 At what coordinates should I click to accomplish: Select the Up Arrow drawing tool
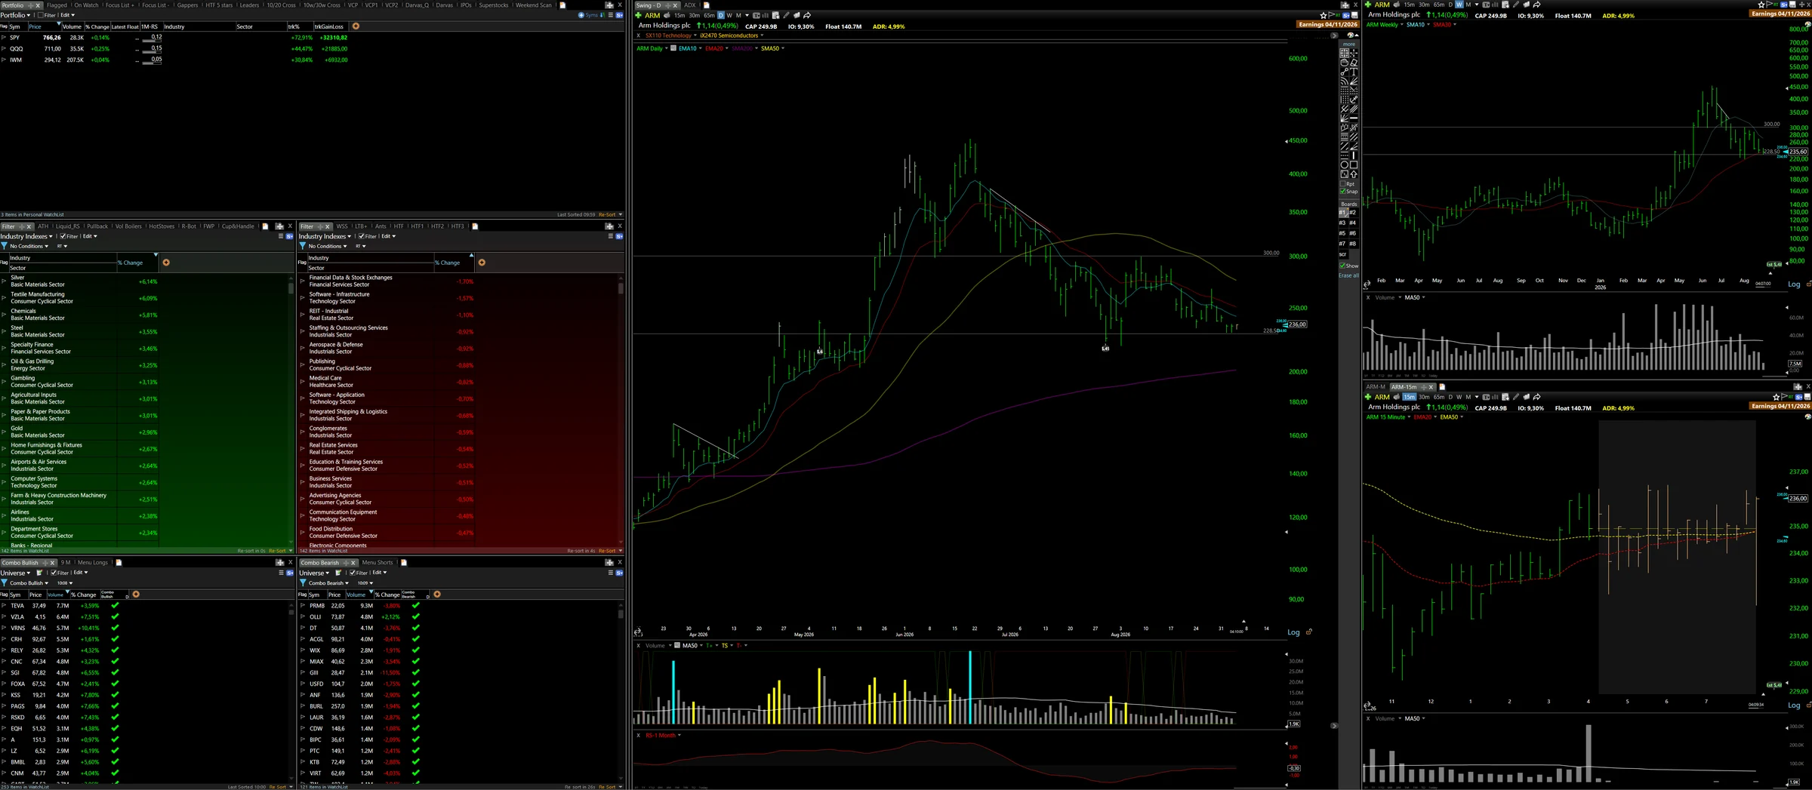(1354, 174)
